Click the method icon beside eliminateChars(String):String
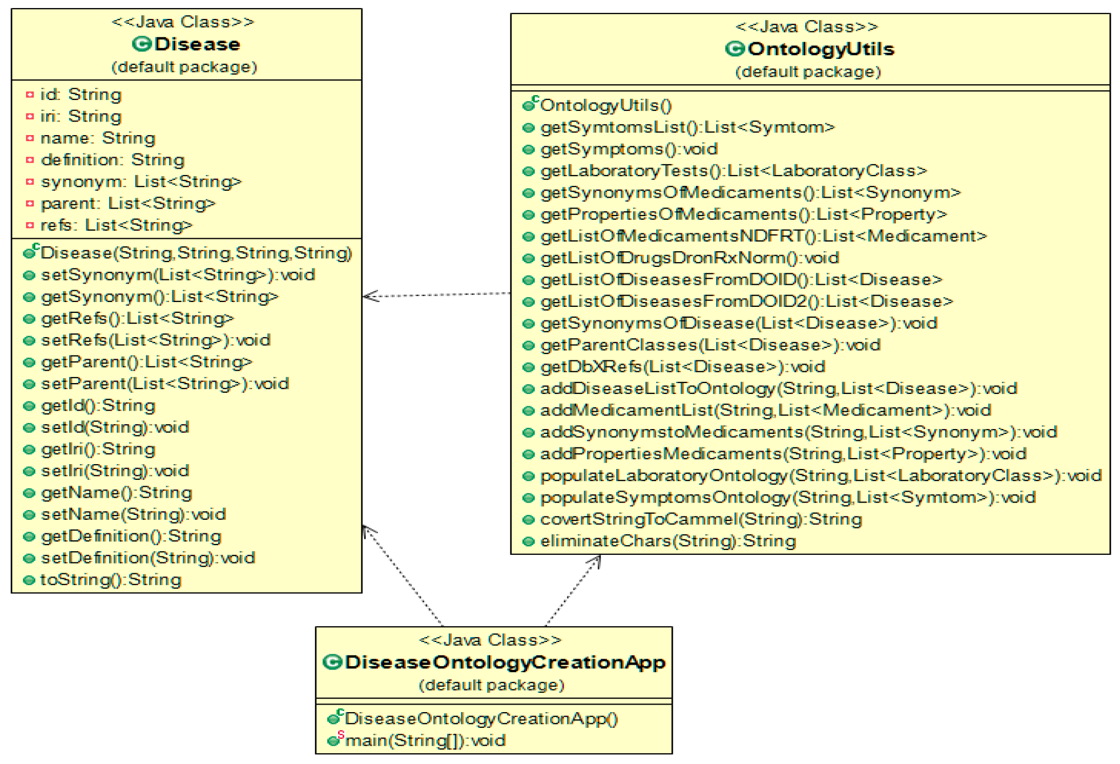This screenshot has height=764, width=1120. tap(529, 541)
